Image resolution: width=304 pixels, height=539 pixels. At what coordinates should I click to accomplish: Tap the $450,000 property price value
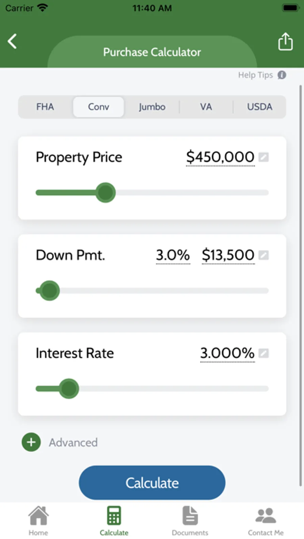click(220, 157)
